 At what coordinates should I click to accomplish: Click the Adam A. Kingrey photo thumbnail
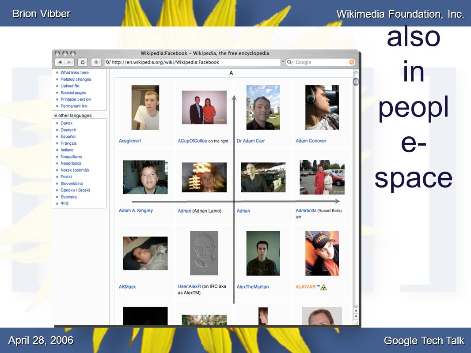(x=145, y=177)
